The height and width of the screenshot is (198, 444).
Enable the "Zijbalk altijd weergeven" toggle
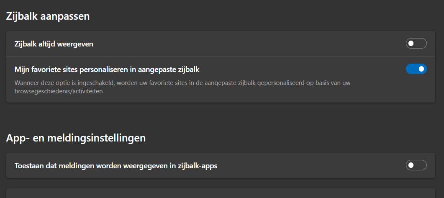tap(416, 44)
